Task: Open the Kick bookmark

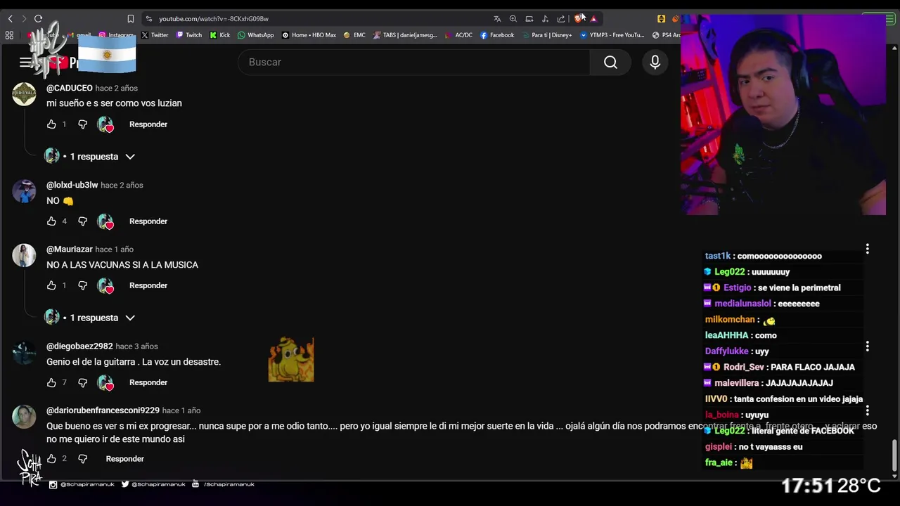Action: tap(220, 35)
